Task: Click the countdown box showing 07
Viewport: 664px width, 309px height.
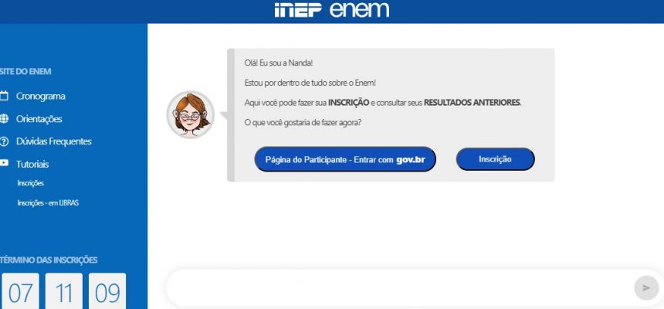Action: (20, 291)
